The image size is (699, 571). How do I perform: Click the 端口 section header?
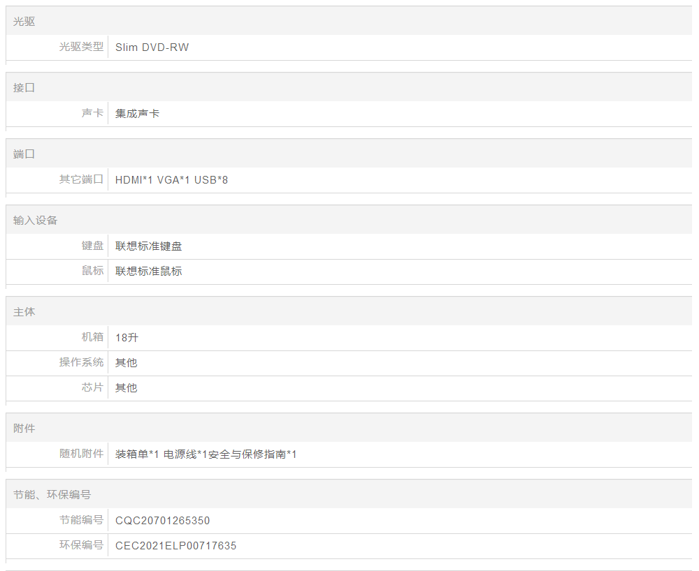click(x=24, y=154)
